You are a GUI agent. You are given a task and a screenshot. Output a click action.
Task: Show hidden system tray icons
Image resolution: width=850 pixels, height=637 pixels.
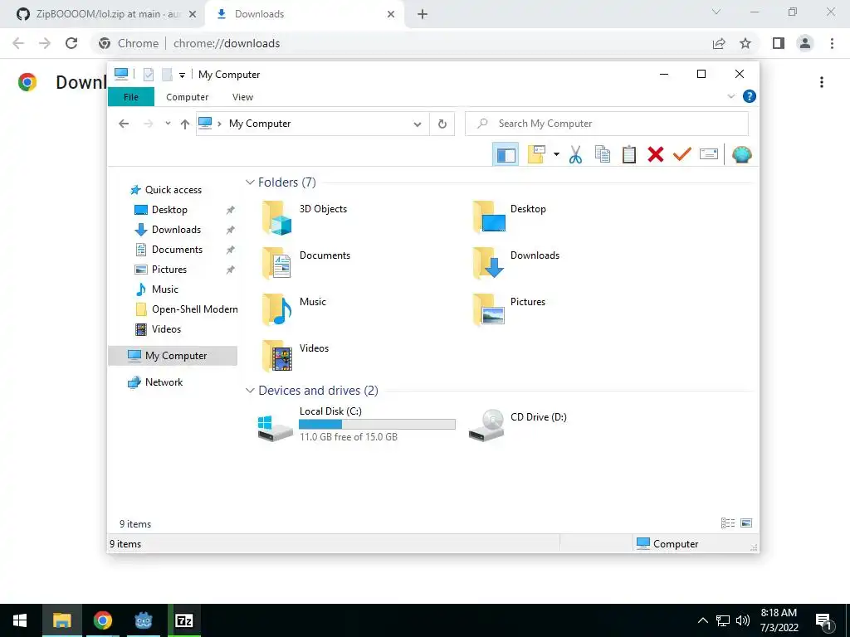pos(702,620)
